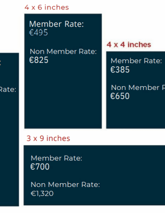Click the 4 x 4 inches heading
This screenshot has height=213, width=165.
click(x=129, y=45)
